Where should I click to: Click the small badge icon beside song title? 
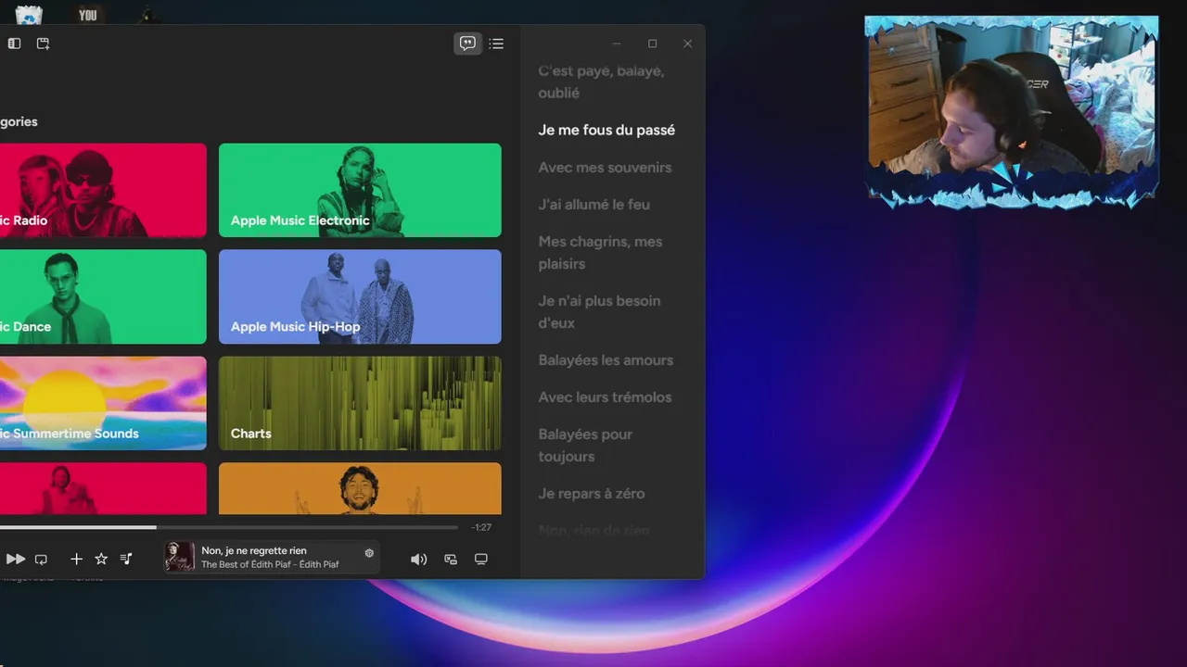pyautogui.click(x=369, y=553)
